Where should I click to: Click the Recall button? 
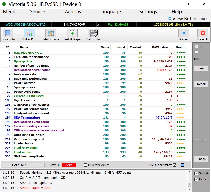click(x=201, y=84)
